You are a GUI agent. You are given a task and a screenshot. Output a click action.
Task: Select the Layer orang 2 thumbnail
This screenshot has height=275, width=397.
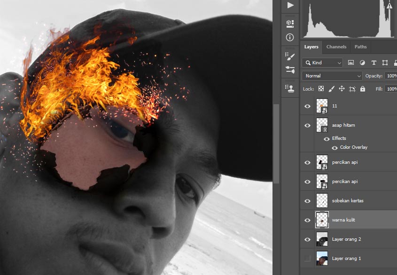pos(322,239)
